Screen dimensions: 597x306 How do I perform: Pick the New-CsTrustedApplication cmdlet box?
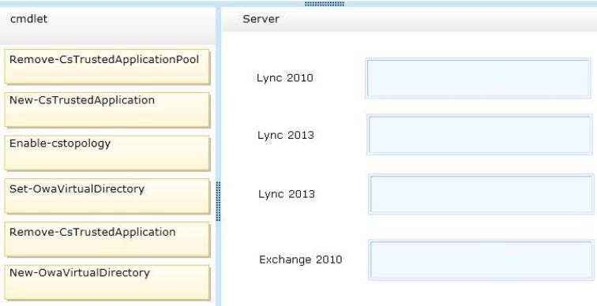[x=107, y=110]
